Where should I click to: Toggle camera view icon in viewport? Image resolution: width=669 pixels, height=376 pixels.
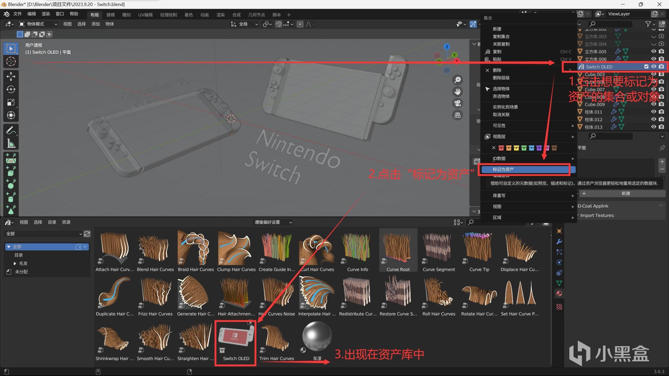pyautogui.click(x=458, y=103)
